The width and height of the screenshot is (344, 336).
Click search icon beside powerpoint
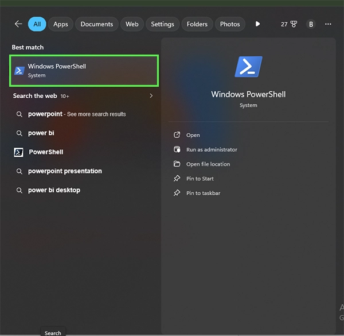[x=19, y=114]
